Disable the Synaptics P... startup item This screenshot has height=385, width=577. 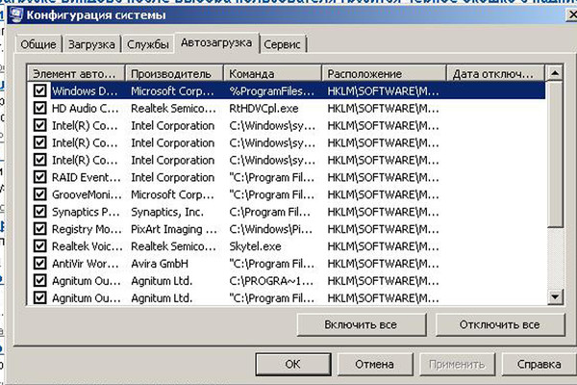pyautogui.click(x=39, y=212)
